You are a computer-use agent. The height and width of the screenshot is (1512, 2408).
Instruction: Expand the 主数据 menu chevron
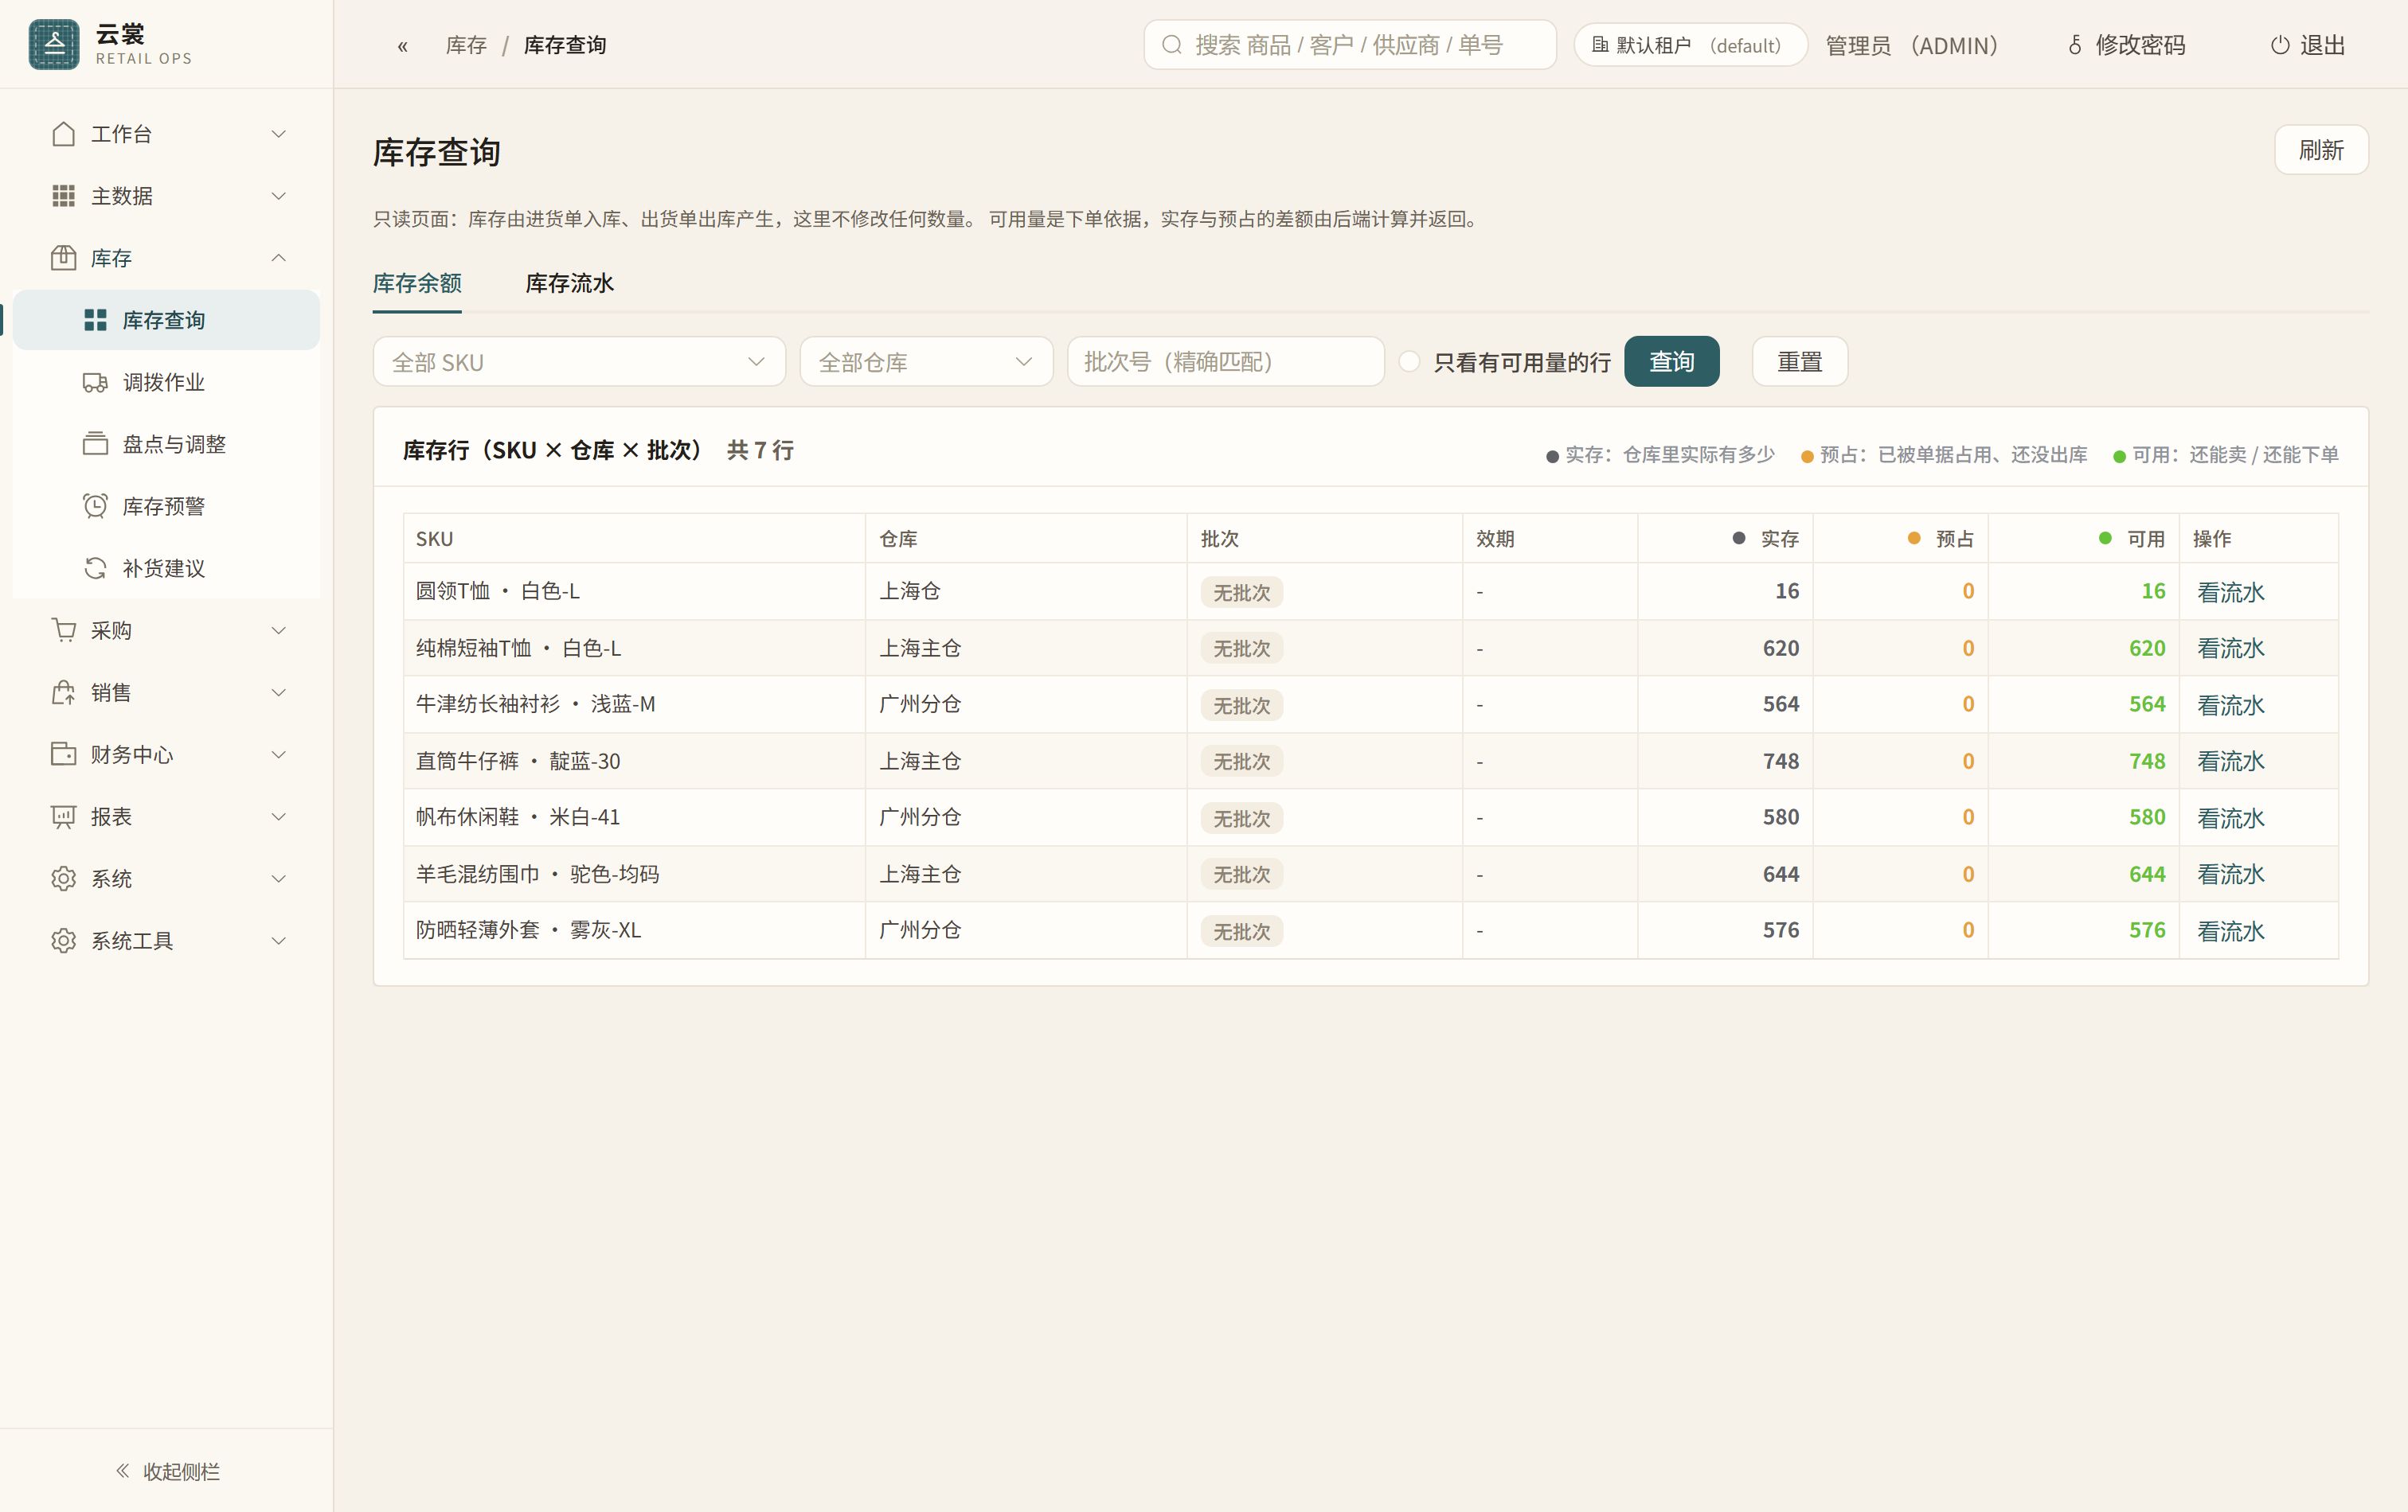[x=279, y=196]
